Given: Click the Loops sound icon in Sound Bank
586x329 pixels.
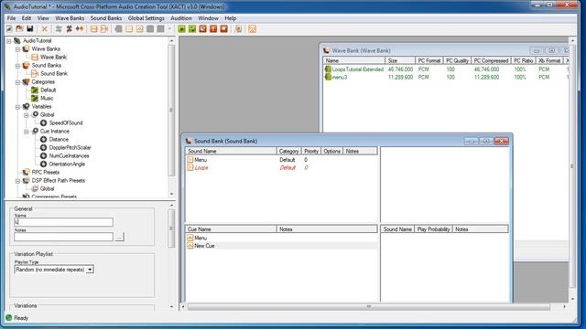Looking at the screenshot, I should [x=190, y=167].
